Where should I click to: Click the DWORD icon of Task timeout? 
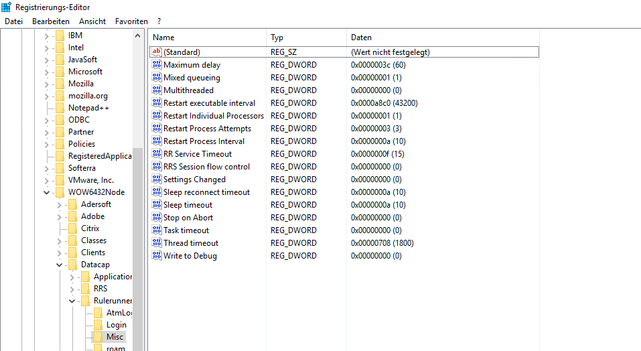(156, 230)
